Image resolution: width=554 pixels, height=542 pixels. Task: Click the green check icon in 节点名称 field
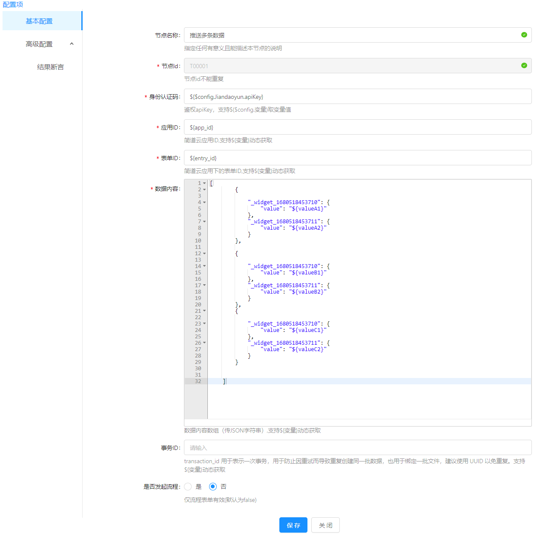(x=524, y=35)
